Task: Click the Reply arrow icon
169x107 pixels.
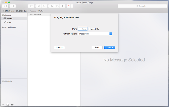Action: click(51, 6)
